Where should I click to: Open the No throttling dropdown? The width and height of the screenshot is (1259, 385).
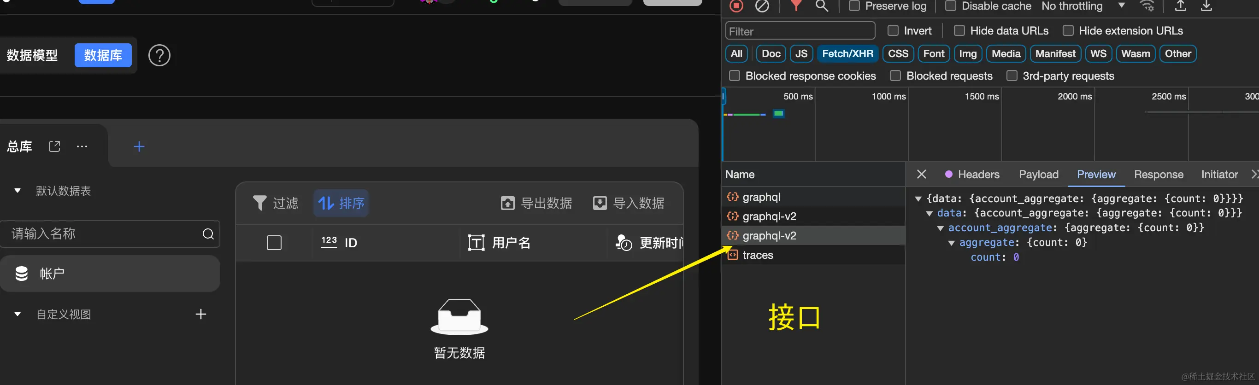click(x=1083, y=6)
